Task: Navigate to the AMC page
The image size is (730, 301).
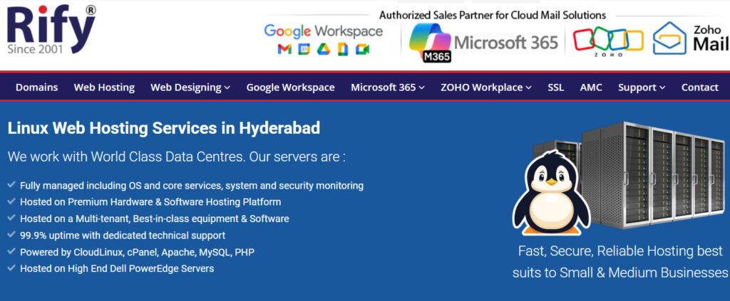Action: pos(591,88)
